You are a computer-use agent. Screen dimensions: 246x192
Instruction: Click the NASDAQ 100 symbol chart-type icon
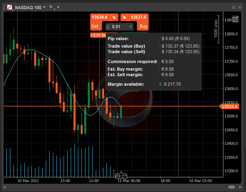click(10, 8)
